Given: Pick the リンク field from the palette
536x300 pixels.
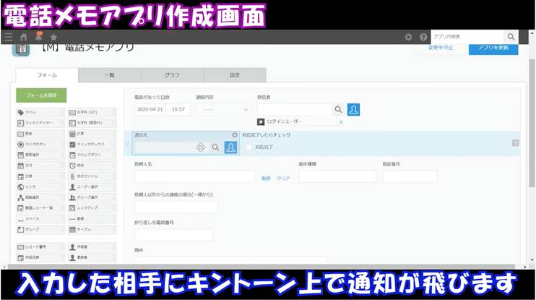Looking at the screenshot, I should click(x=40, y=187).
